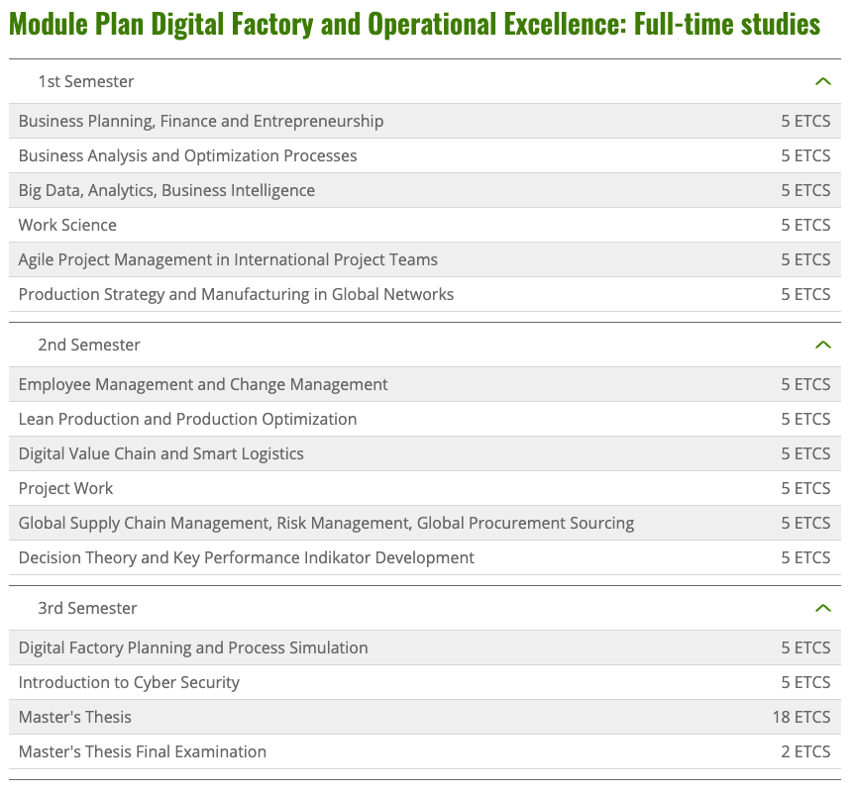Toggle the 3rd Semester section header

[425, 608]
